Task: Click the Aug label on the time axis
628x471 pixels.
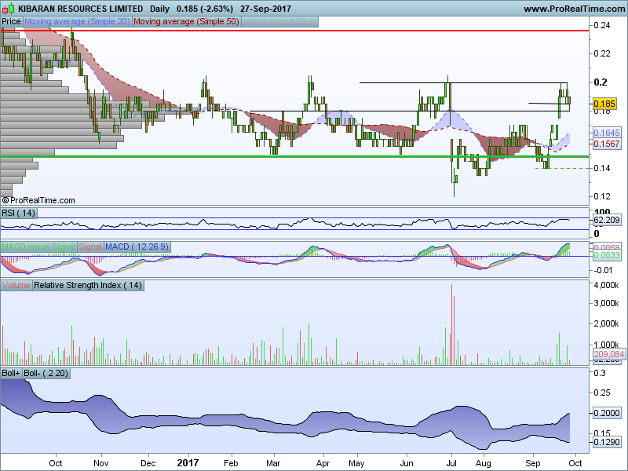Action: pyautogui.click(x=484, y=463)
